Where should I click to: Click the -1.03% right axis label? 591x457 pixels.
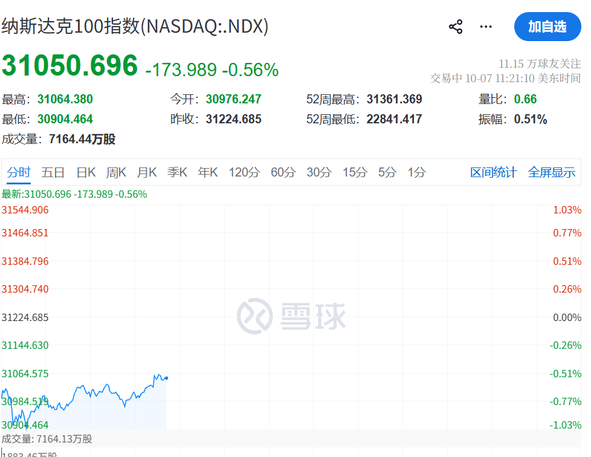point(566,426)
